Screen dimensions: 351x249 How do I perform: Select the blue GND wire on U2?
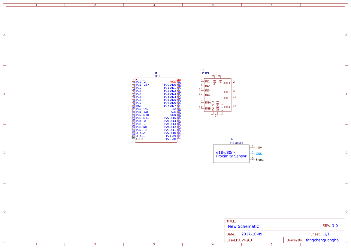pyautogui.click(x=252, y=153)
